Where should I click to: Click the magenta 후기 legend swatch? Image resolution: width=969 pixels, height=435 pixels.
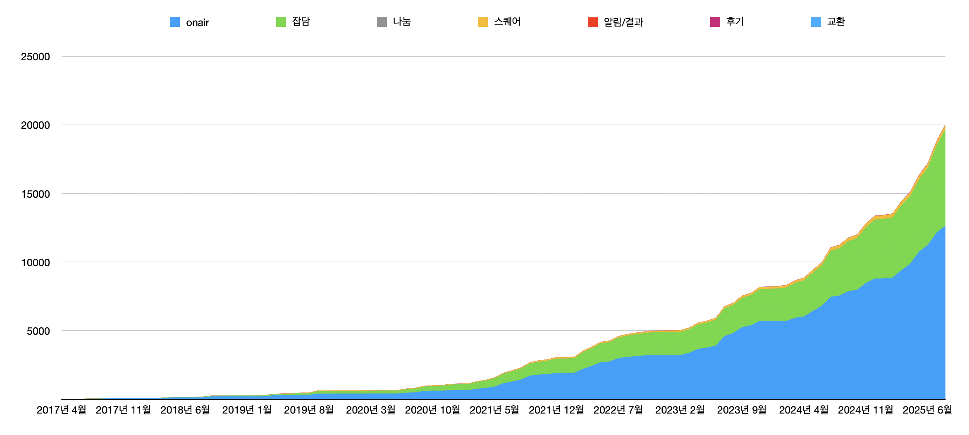pos(715,22)
